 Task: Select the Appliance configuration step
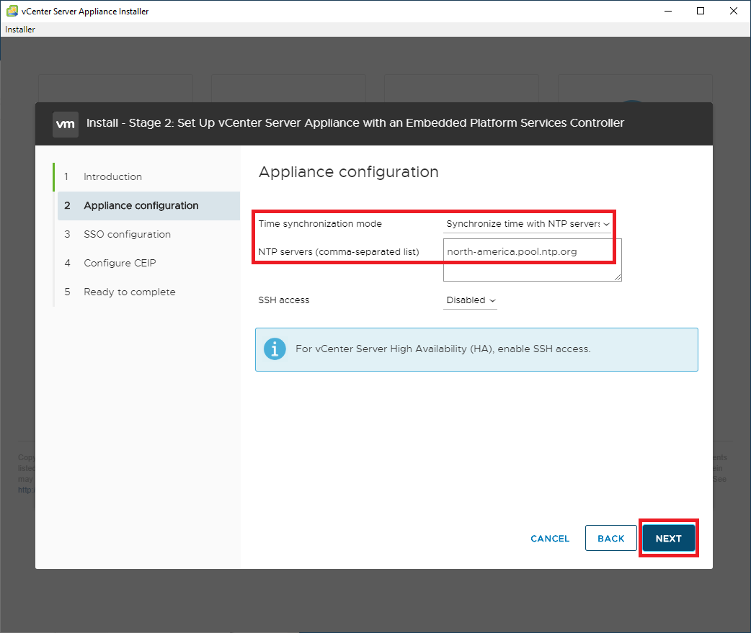(x=141, y=206)
